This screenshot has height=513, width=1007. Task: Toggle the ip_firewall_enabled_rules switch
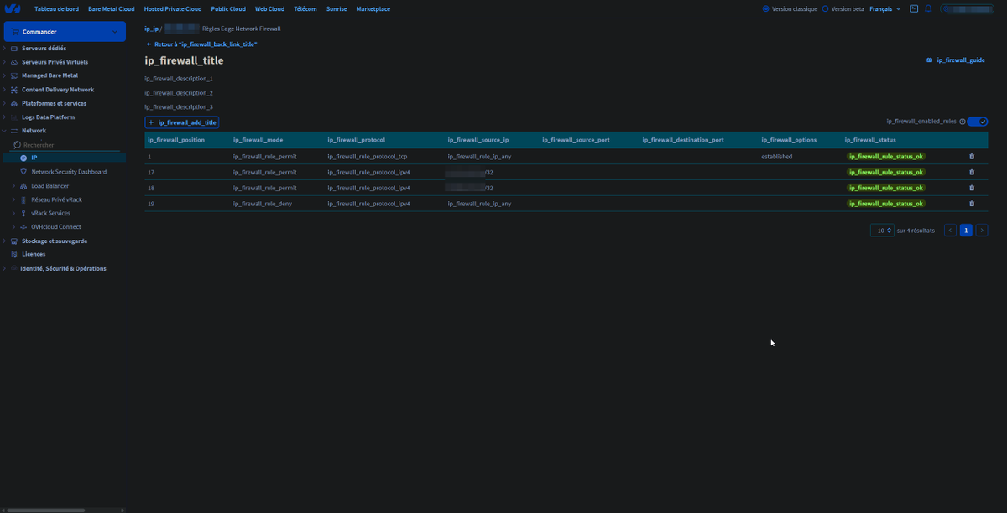(978, 122)
